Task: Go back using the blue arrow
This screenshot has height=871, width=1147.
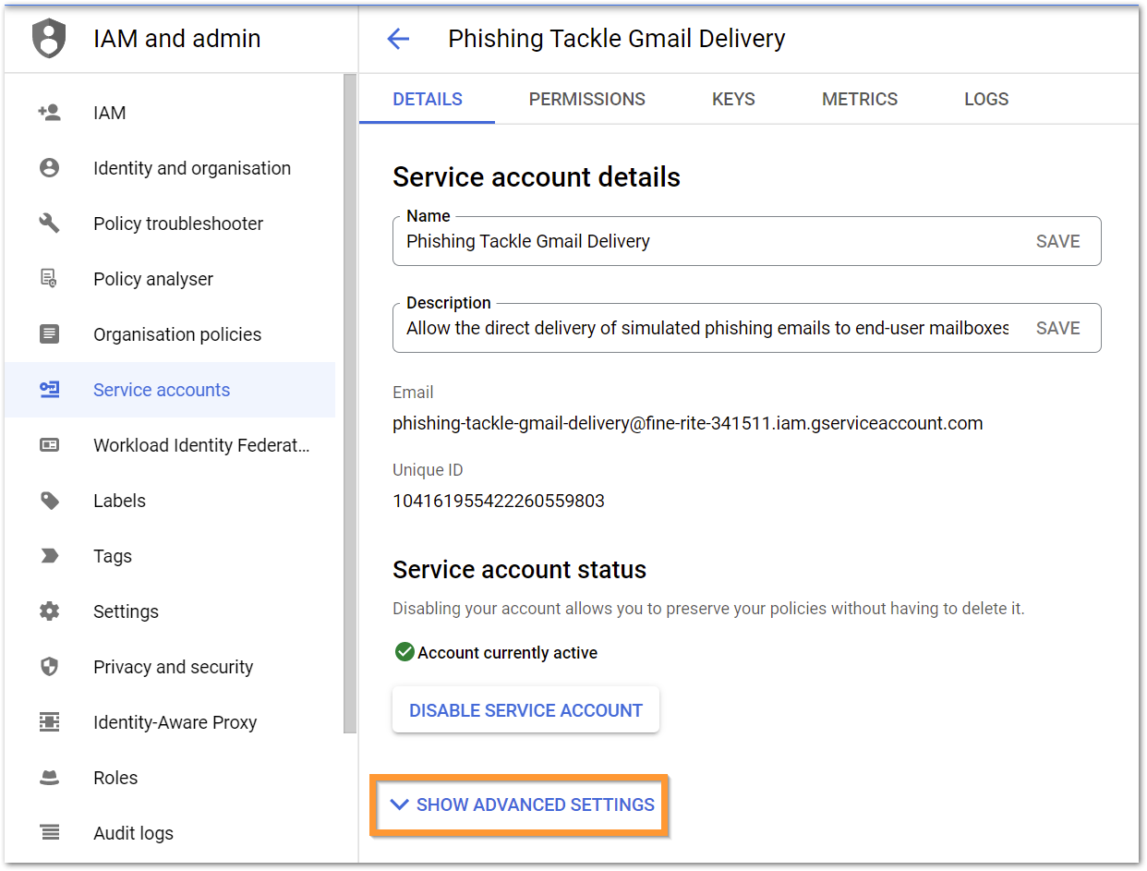Action: [398, 39]
